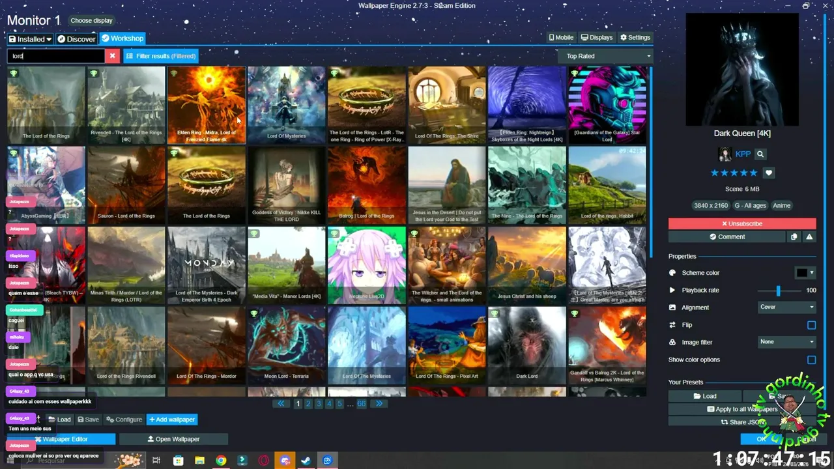The image size is (834, 469).
Task: Rate wallpaper using the five stars
Action: click(x=734, y=173)
